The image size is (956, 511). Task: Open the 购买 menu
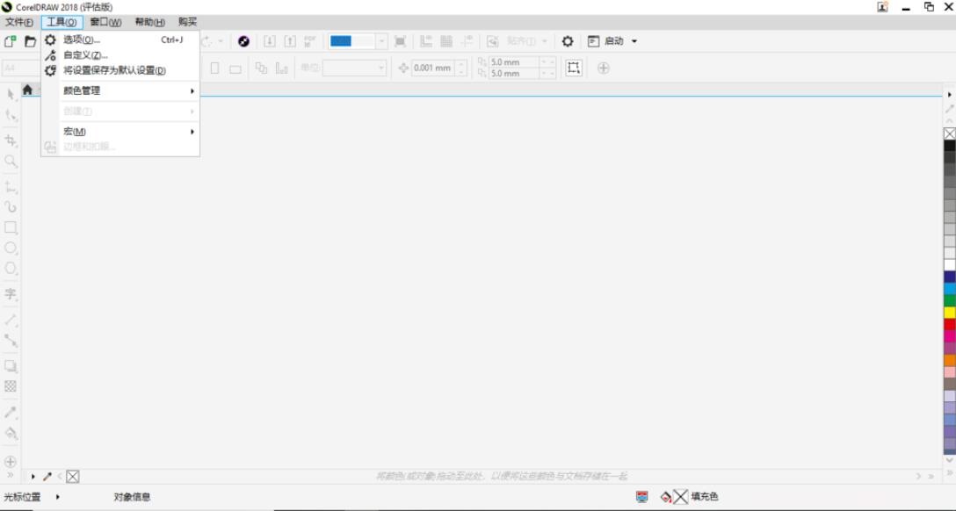click(x=188, y=23)
